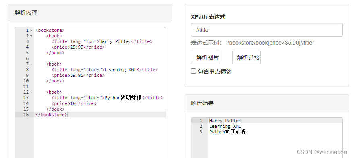Collapse the book fold arrow on line 12

coord(31,92)
